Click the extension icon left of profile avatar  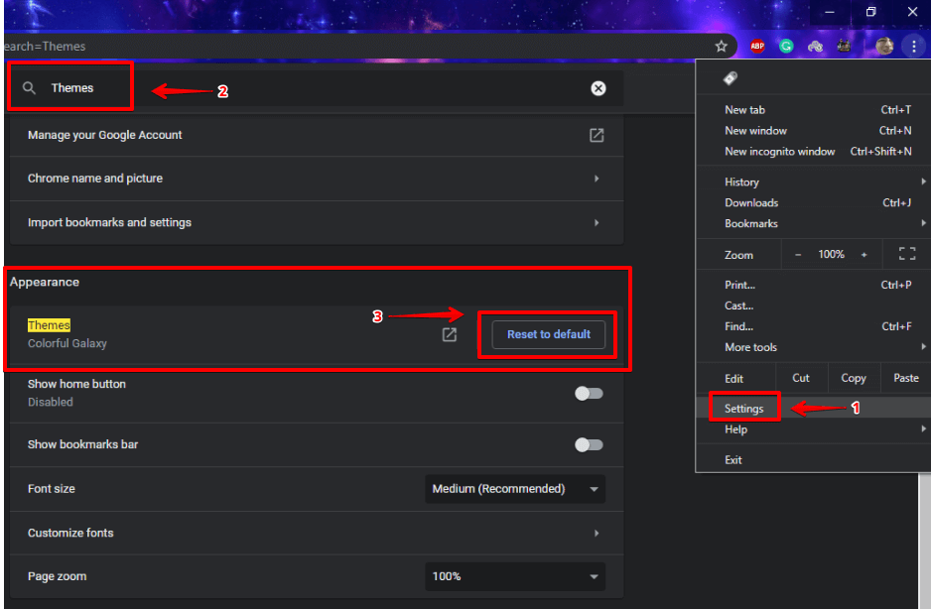(844, 47)
